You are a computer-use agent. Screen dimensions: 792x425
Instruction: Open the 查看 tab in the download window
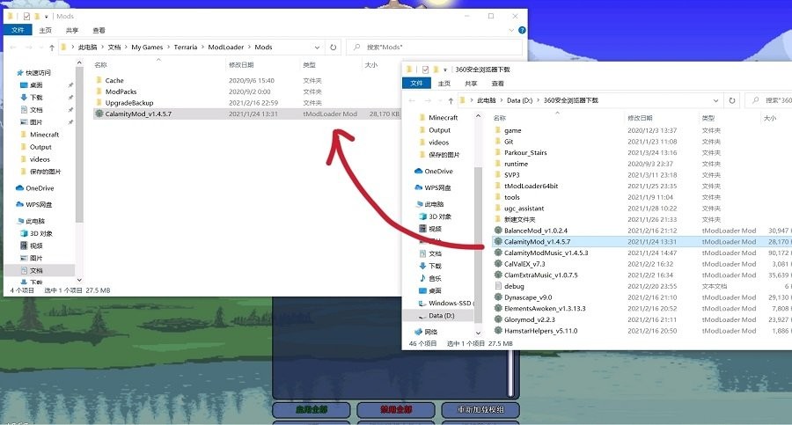tap(497, 84)
